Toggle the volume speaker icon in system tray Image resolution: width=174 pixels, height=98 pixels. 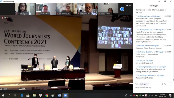[152, 95]
